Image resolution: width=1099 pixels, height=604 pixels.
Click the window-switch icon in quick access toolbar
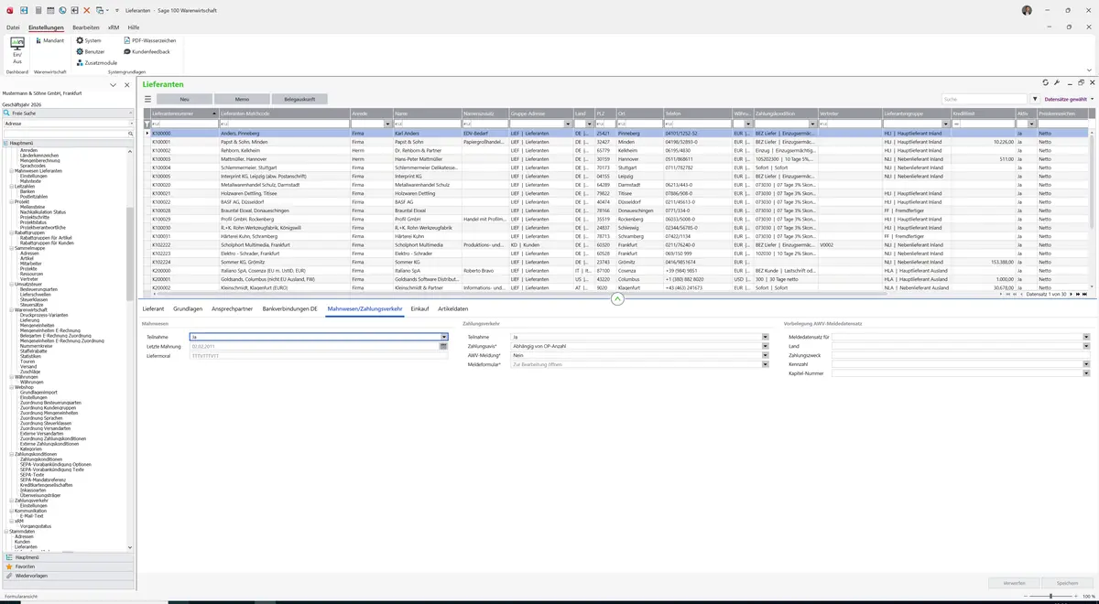click(x=99, y=10)
